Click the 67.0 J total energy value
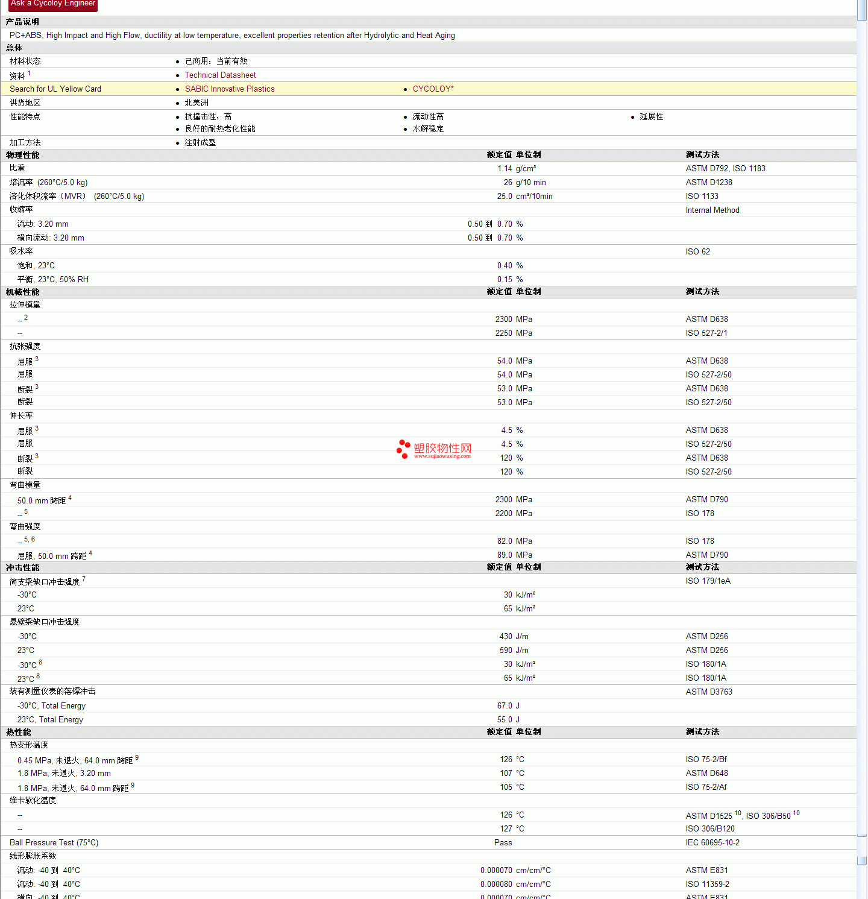Screen dimensions: 868x899 point(508,706)
